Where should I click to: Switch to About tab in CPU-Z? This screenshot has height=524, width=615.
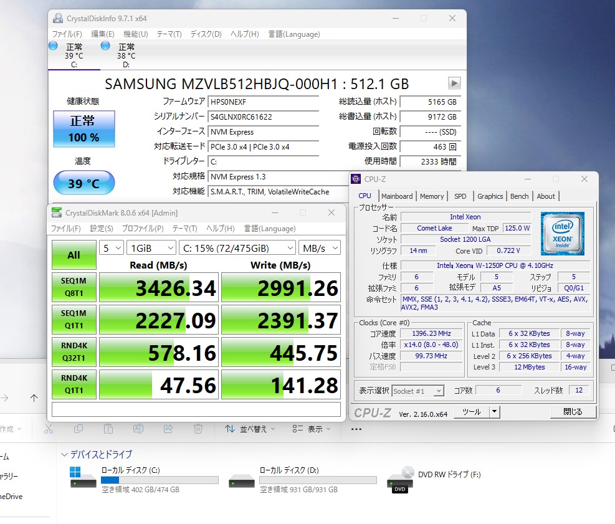pyautogui.click(x=546, y=196)
